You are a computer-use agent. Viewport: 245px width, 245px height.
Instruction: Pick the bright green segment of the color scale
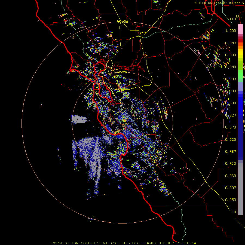pos(240,74)
